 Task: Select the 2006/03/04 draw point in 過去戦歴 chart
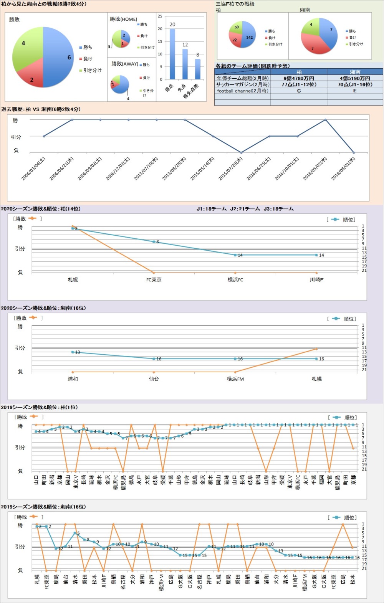44,136
